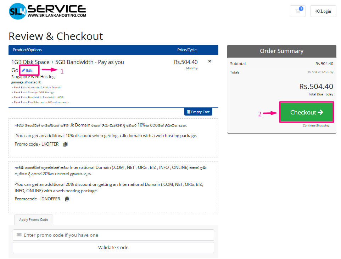Proceed with the green Checkout button
Image resolution: width=341 pixels, height=259 pixels.
[307, 112]
